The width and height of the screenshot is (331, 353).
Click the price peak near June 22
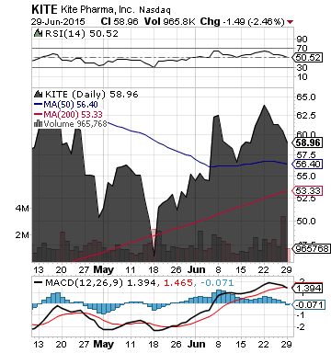pyautogui.click(x=264, y=106)
